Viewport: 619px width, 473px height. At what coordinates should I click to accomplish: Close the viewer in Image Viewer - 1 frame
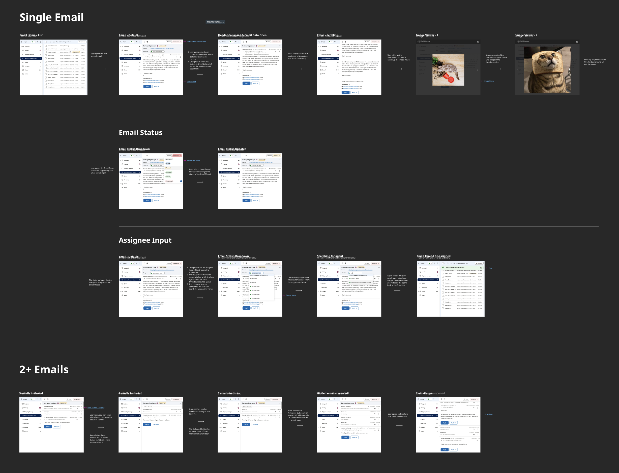coord(478,42)
